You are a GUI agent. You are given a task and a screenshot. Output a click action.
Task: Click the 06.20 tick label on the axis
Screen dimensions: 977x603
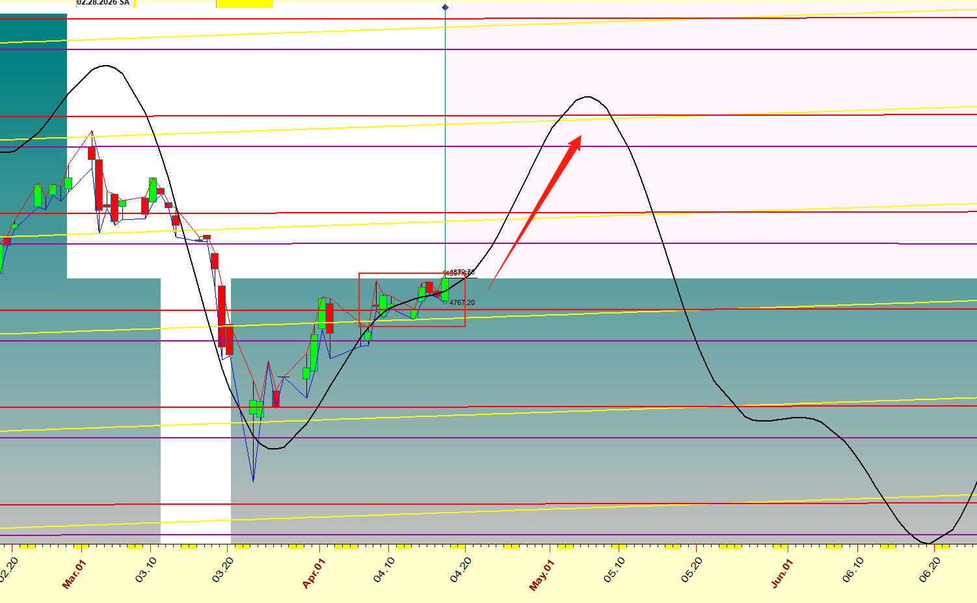click(x=930, y=570)
